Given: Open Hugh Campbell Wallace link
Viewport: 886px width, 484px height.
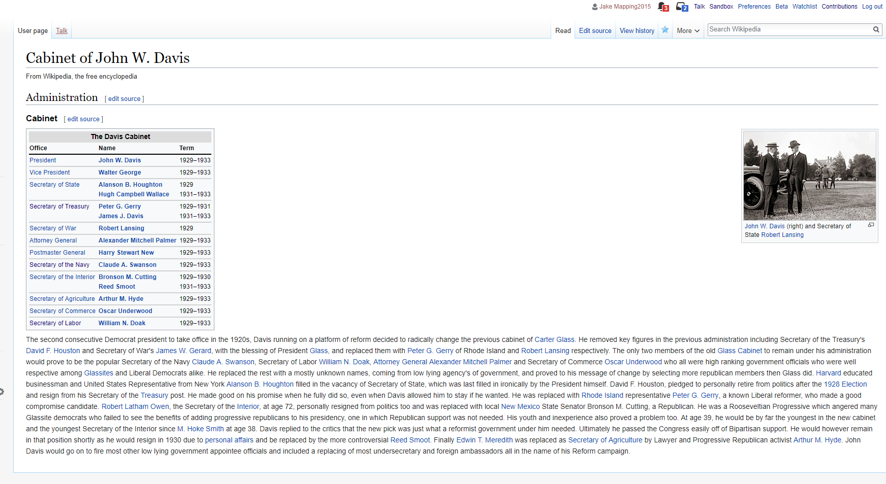Looking at the screenshot, I should click(x=134, y=194).
